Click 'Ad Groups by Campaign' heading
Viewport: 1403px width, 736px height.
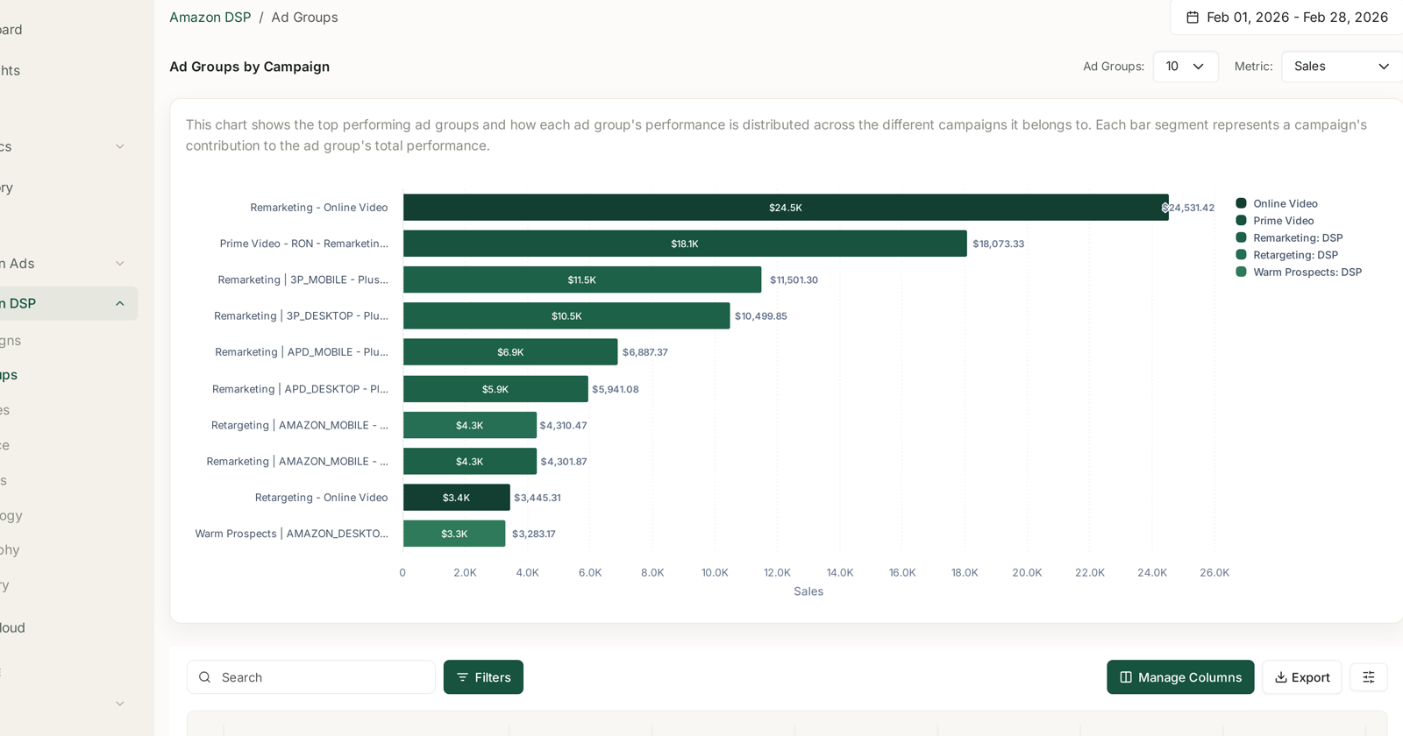(x=250, y=67)
